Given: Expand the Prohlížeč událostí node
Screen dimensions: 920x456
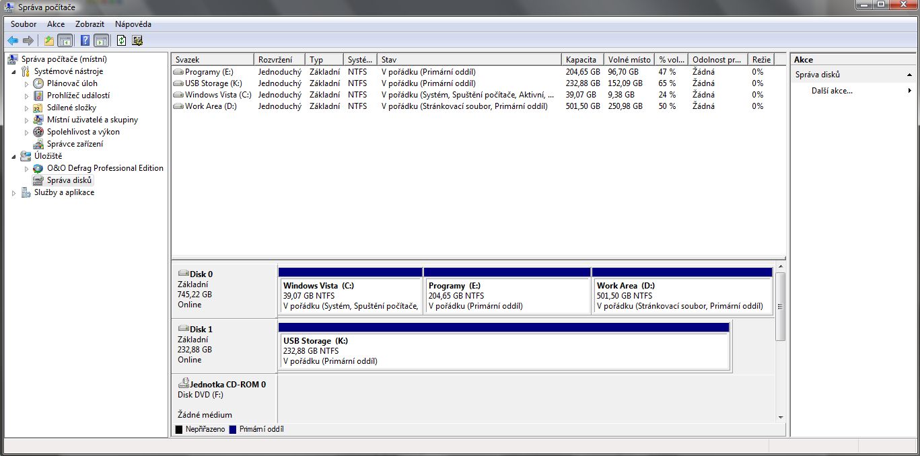Looking at the screenshot, I should click(x=27, y=96).
